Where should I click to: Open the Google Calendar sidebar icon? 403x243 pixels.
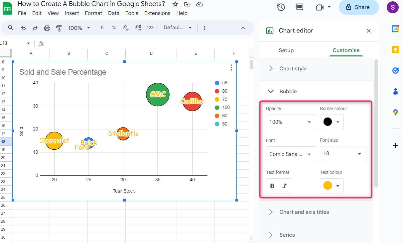[395, 29]
